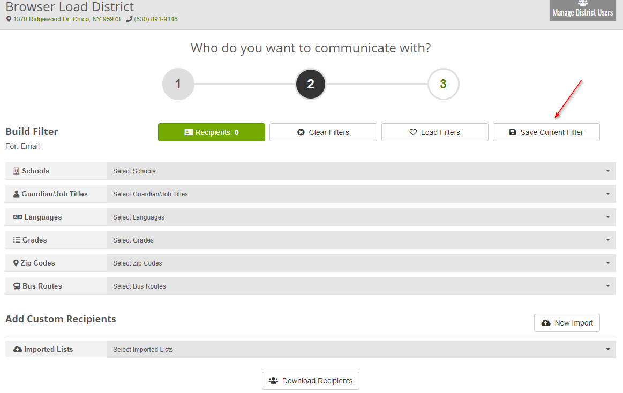Select step 2 circle
Image resolution: width=623 pixels, height=393 pixels.
(x=311, y=84)
